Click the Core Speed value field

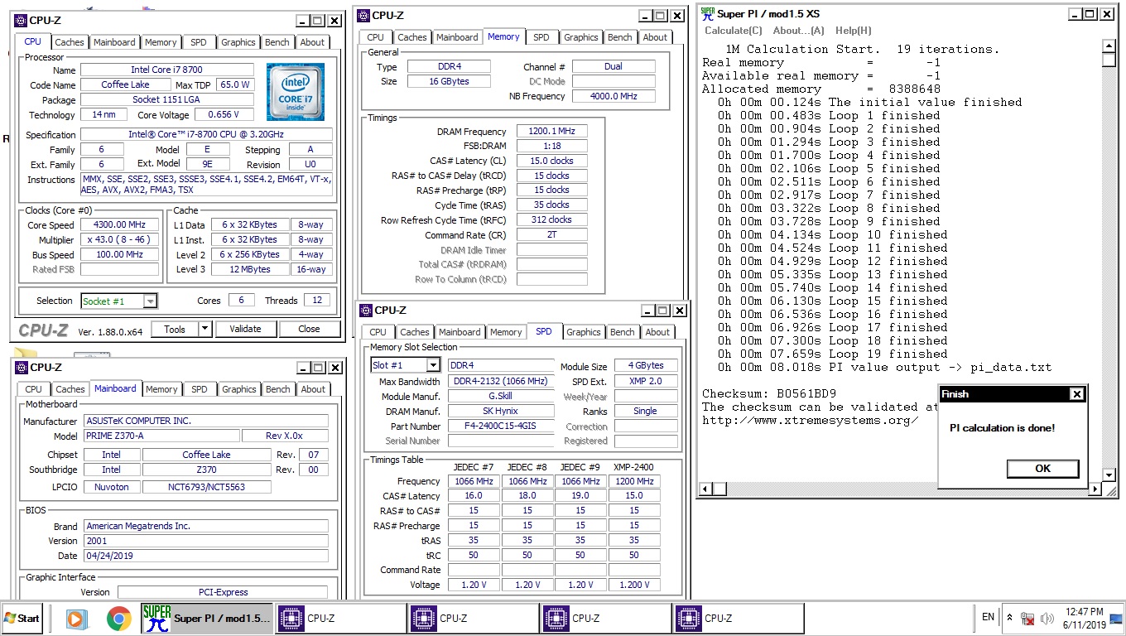coord(119,225)
